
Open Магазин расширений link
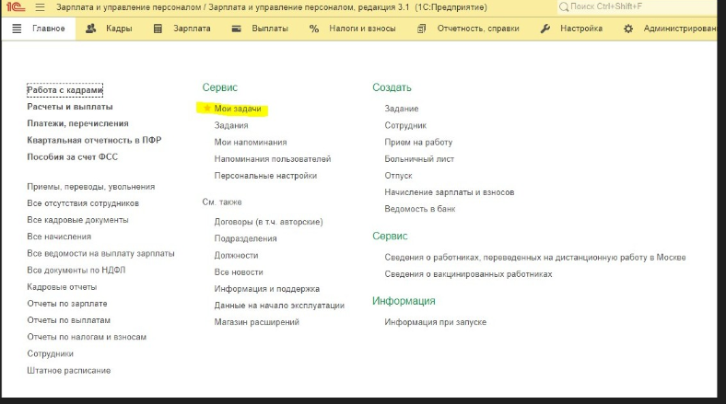click(256, 322)
